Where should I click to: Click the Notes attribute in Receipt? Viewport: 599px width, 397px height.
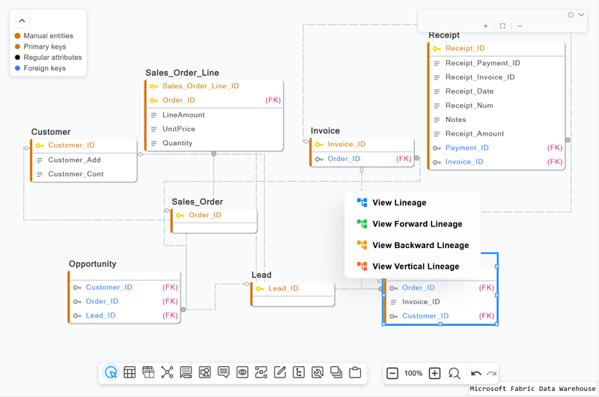(x=497, y=120)
